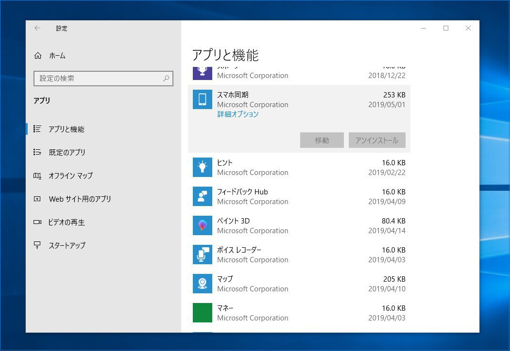Click the スタートアップ sidebar icon
Image resolution: width=510 pixels, height=351 pixels.
(37, 245)
